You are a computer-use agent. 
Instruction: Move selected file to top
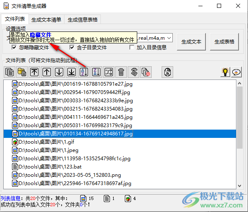click(x=34, y=72)
